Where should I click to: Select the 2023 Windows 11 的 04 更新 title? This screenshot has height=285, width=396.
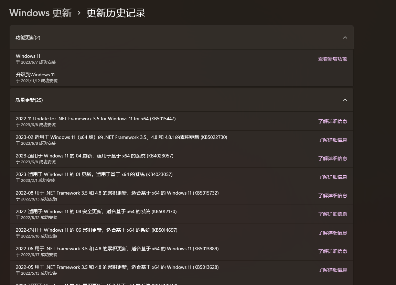95,156
